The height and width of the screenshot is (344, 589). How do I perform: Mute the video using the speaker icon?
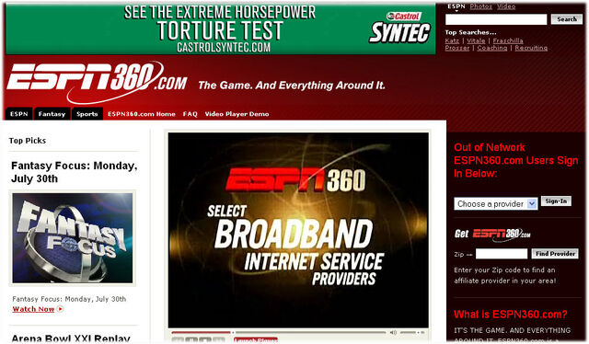[393, 332]
